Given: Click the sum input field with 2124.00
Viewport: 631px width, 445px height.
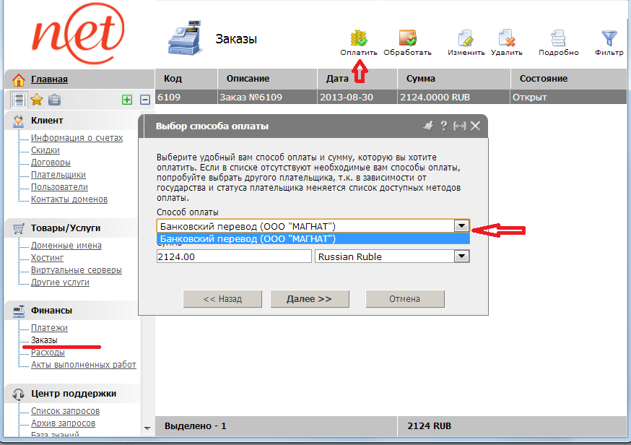Looking at the screenshot, I should pyautogui.click(x=234, y=256).
